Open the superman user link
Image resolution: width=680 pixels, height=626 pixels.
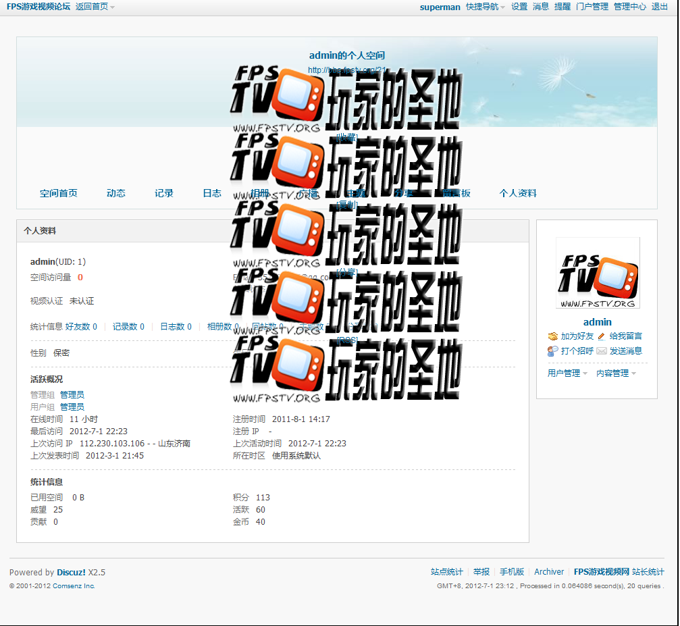[x=440, y=7]
